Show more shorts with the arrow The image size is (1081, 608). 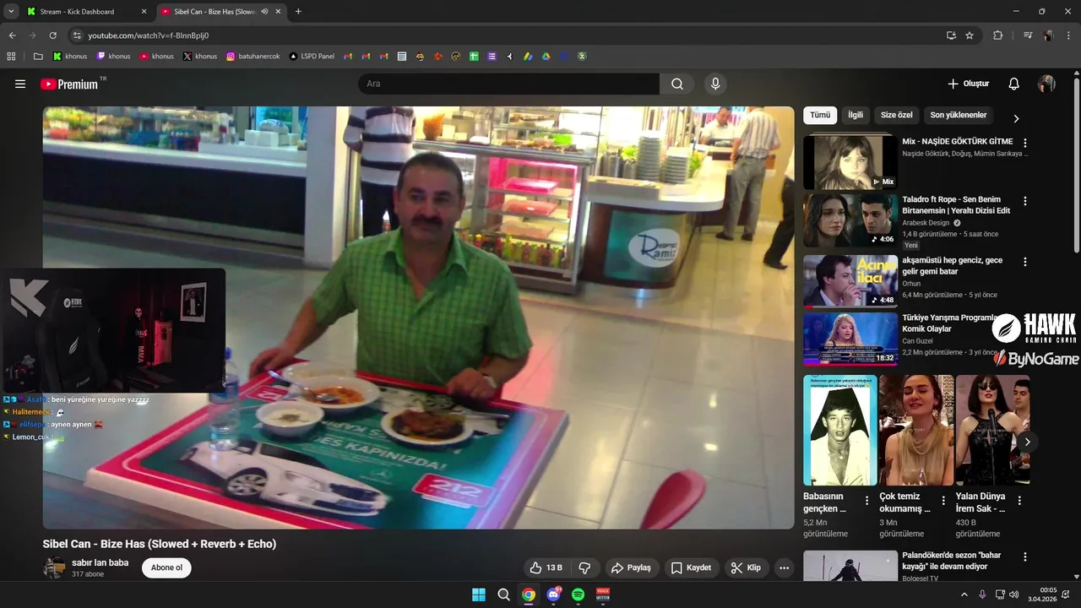coord(1027,442)
